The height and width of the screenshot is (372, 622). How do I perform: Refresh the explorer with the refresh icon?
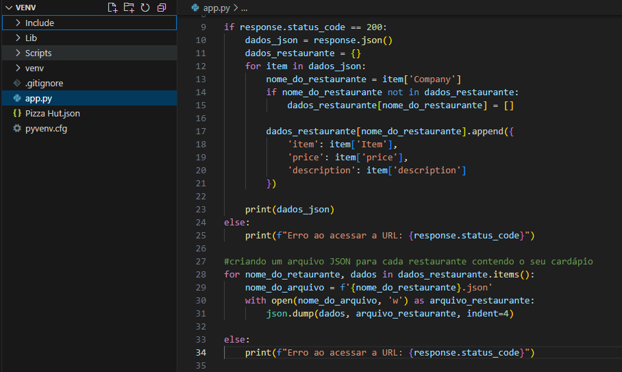(x=145, y=8)
